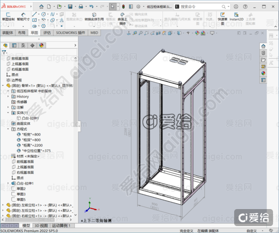Screen dimensions: 279x233
Task: Select the Rectangle sketch tool
Action: (x=34, y=20)
